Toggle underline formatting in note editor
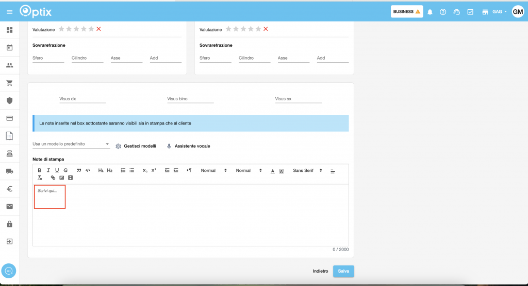The image size is (528, 286). [57, 170]
